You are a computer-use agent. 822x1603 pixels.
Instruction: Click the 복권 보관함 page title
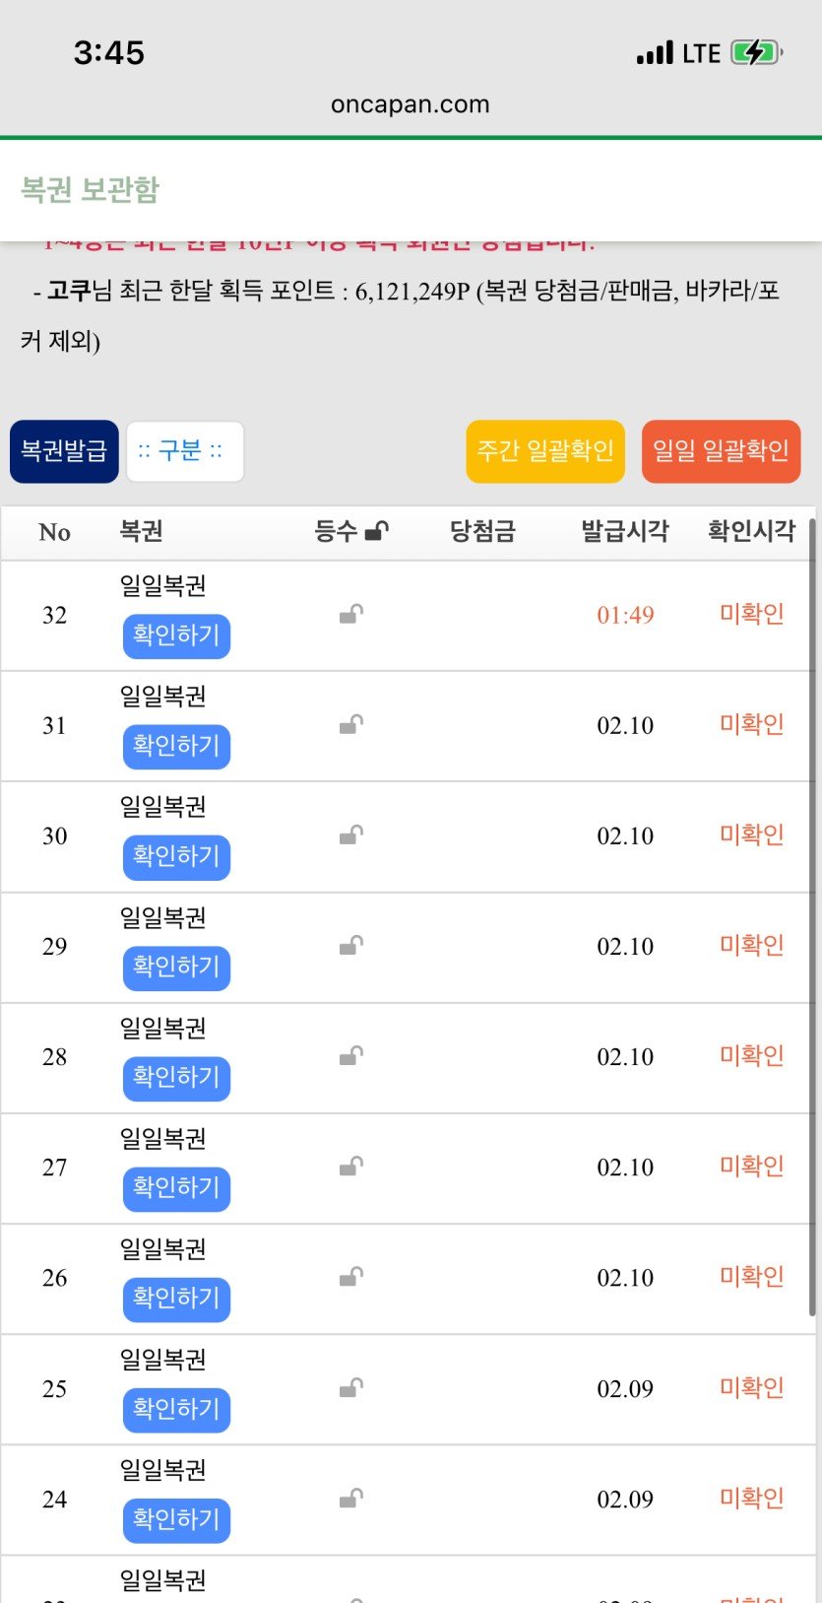tap(91, 189)
